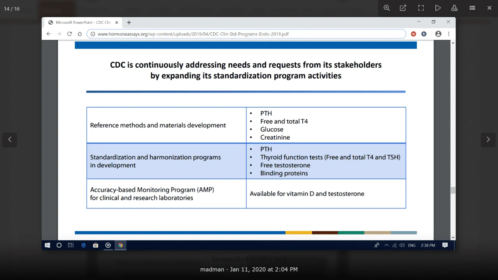
Task: Download the current image
Action: tap(454, 8)
